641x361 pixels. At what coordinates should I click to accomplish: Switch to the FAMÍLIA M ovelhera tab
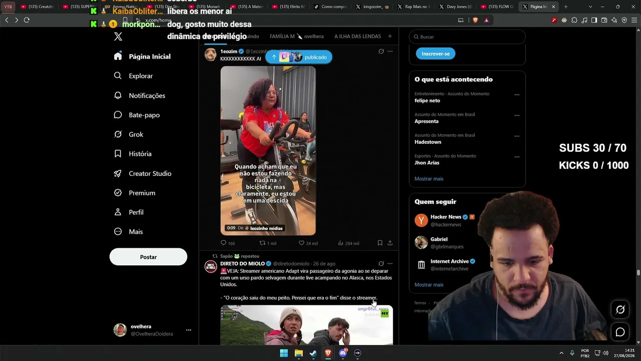pyautogui.click(x=296, y=37)
